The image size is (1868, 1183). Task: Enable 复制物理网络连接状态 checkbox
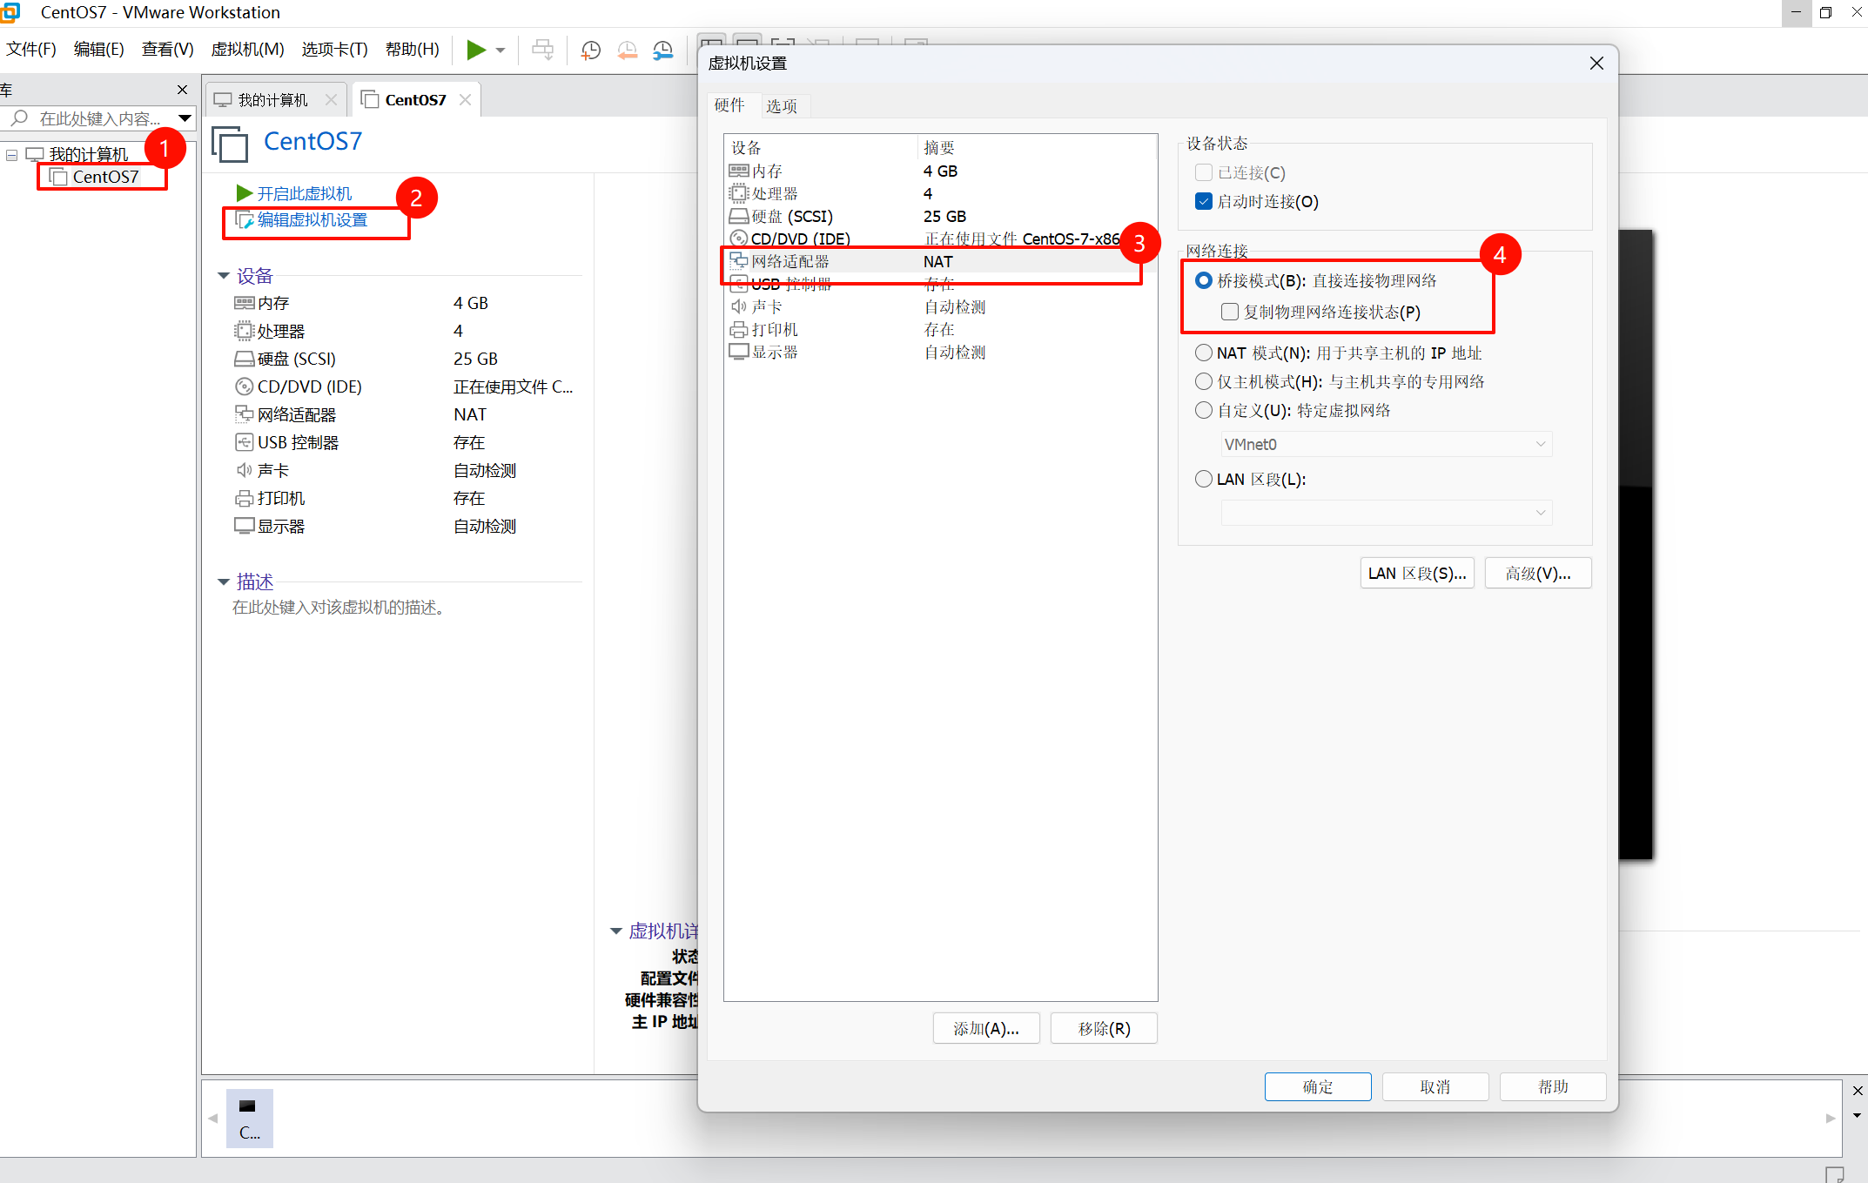[x=1230, y=312]
